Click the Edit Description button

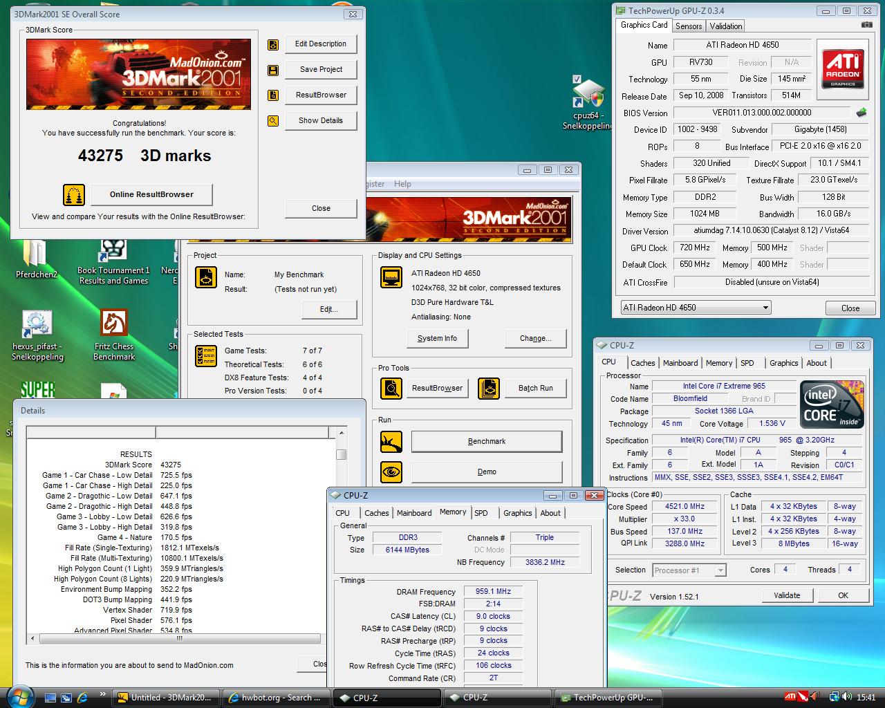click(321, 44)
